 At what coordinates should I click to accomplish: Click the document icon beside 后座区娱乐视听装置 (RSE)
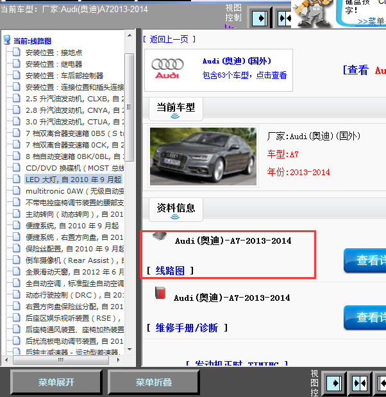click(x=17, y=317)
